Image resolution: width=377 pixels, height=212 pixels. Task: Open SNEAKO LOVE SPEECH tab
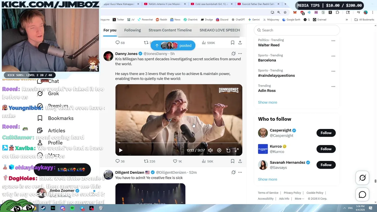tap(220, 30)
